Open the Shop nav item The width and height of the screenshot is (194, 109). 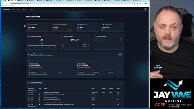click(x=13, y=9)
